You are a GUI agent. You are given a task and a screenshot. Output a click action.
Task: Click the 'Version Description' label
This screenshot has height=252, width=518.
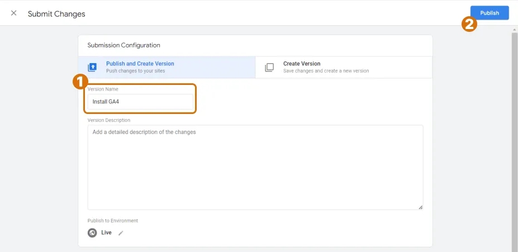coord(109,120)
